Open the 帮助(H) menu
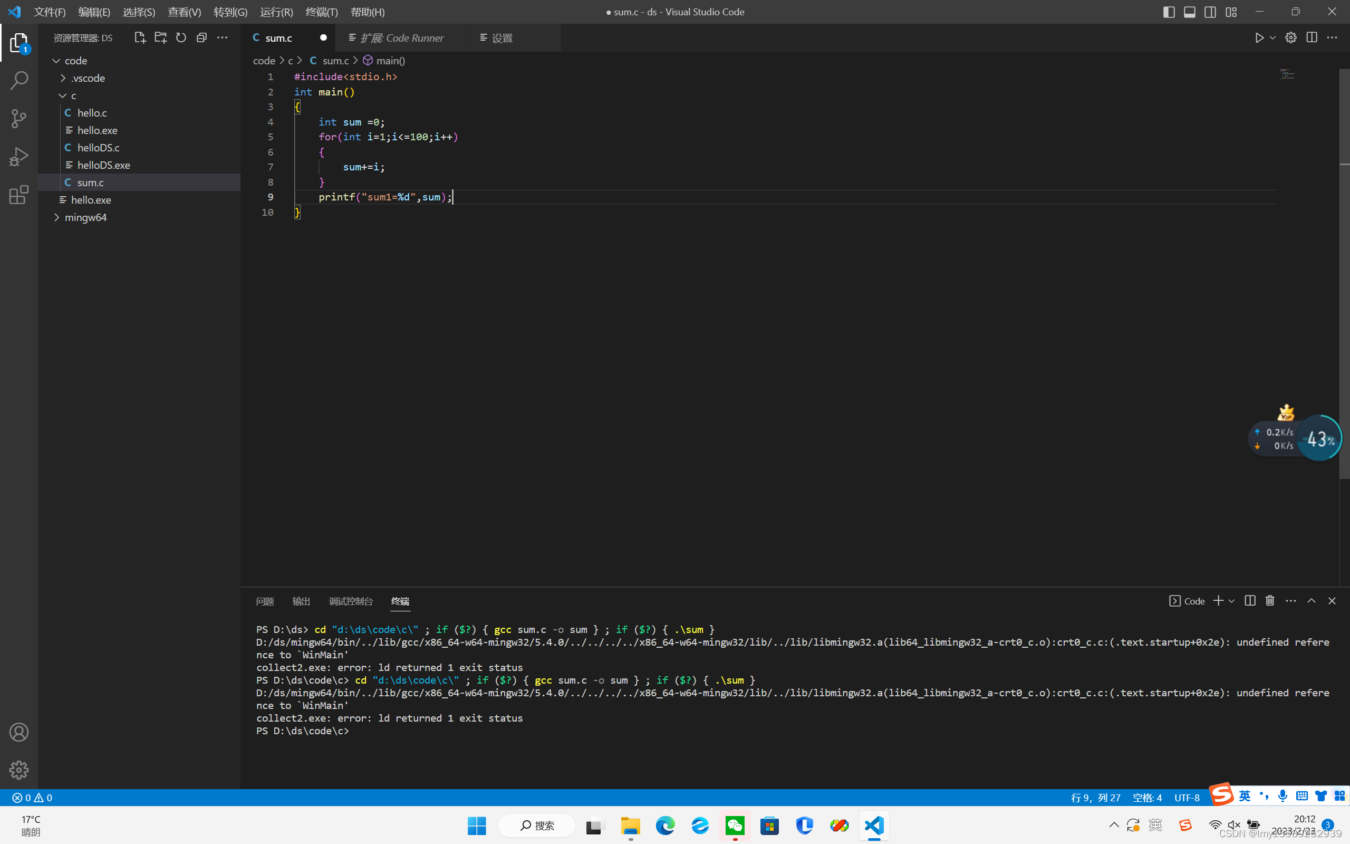1350x844 pixels. (368, 12)
